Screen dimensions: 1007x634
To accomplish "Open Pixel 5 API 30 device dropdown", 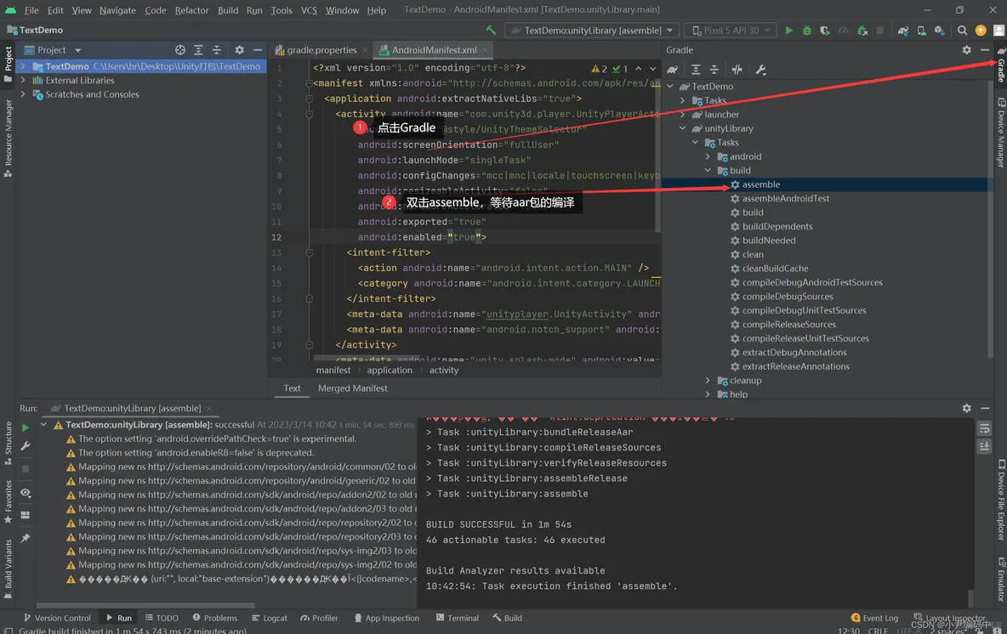I will (731, 30).
